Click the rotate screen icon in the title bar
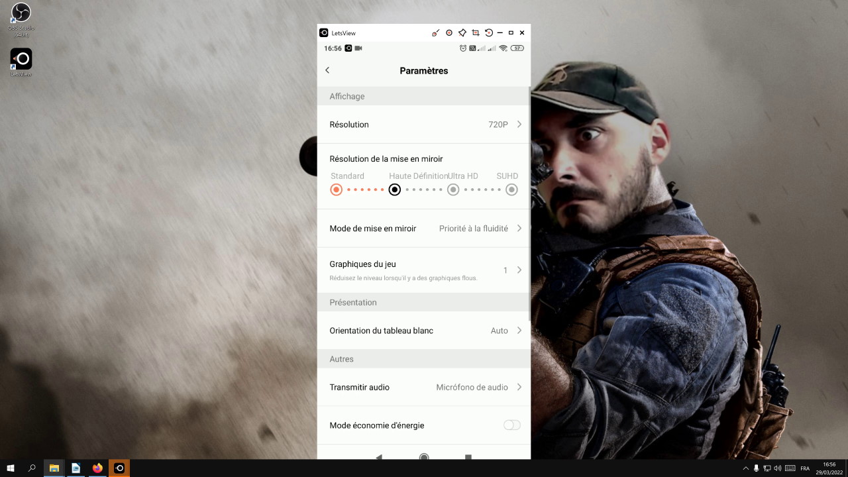Viewport: 848px width, 477px height. click(489, 32)
